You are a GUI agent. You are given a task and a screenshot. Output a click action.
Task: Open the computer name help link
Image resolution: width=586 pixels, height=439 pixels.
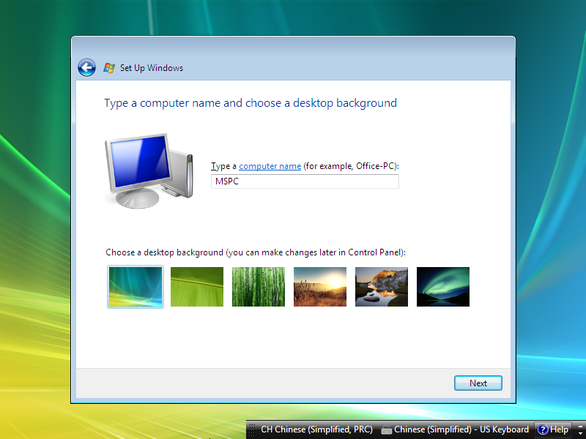(x=270, y=166)
